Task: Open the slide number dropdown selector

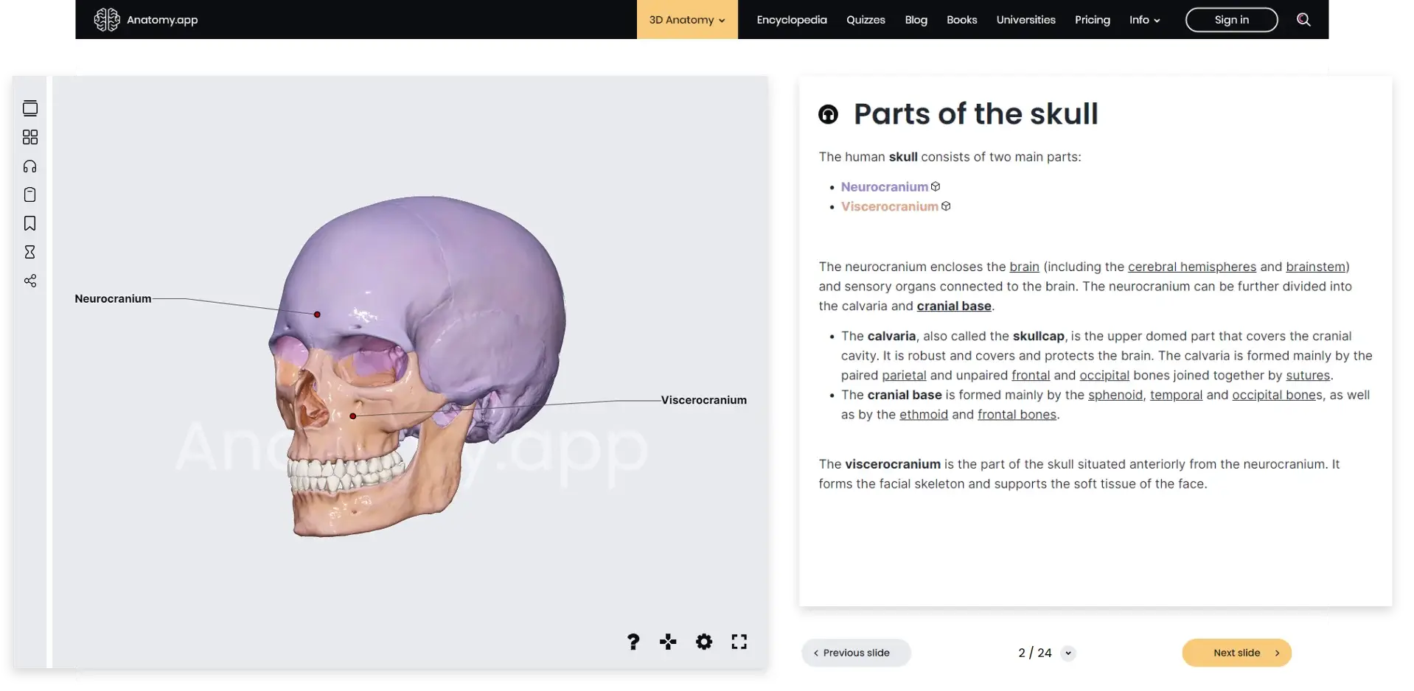Action: coord(1068,653)
